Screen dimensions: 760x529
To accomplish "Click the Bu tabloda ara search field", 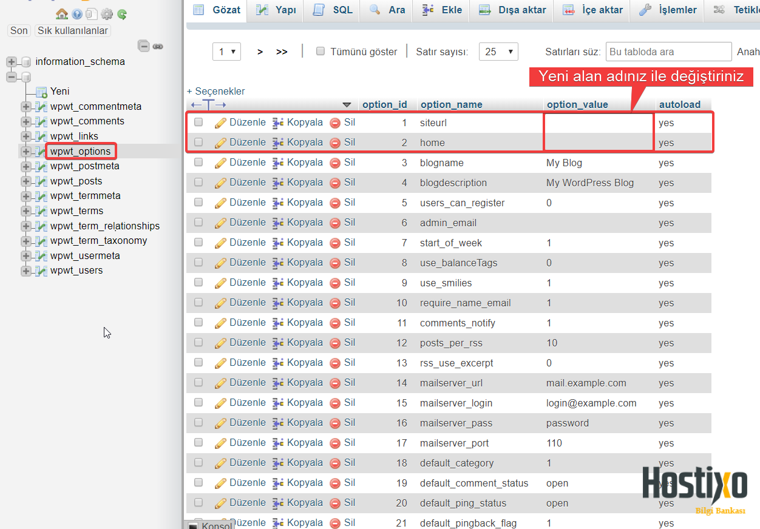I will 669,52.
